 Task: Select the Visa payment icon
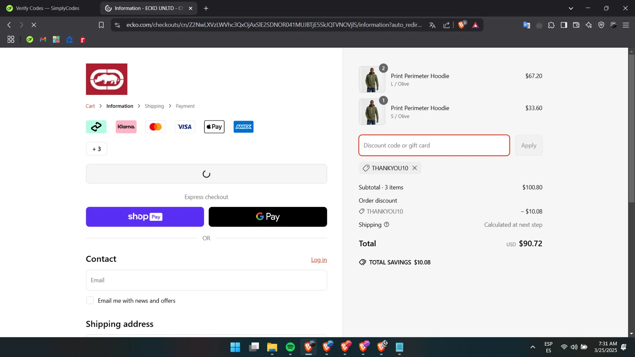(185, 126)
